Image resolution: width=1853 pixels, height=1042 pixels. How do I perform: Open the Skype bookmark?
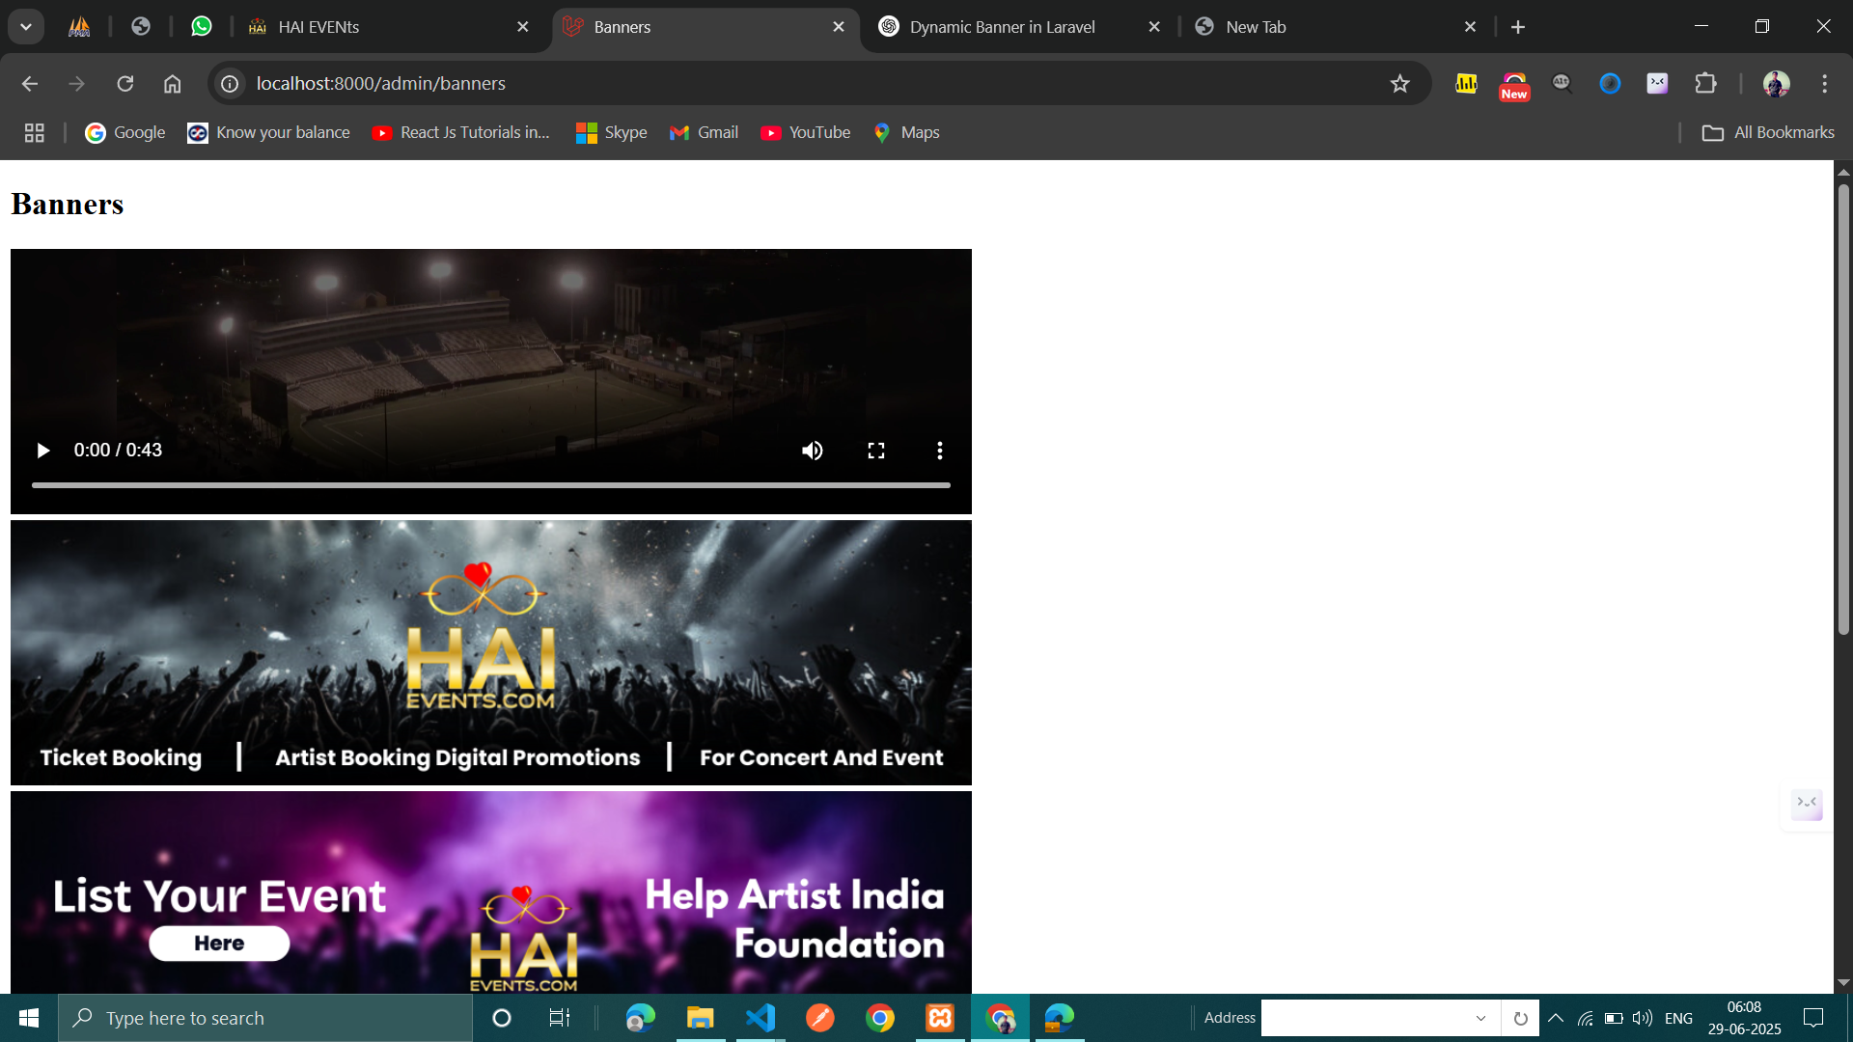click(612, 133)
